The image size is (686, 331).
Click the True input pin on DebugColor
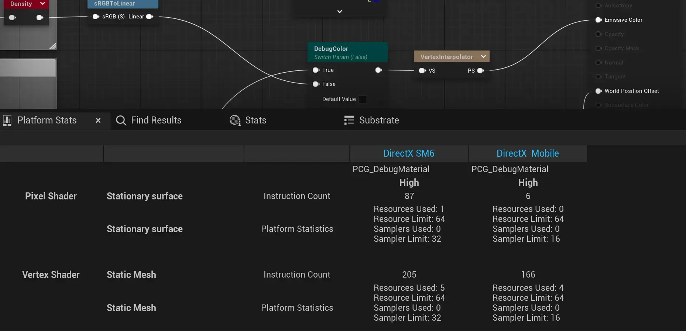(316, 70)
